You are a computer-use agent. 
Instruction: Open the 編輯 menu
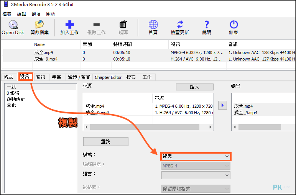21,14
